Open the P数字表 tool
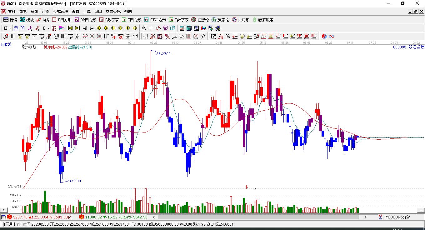Viewport: 425px width, 230px height. tap(109, 20)
